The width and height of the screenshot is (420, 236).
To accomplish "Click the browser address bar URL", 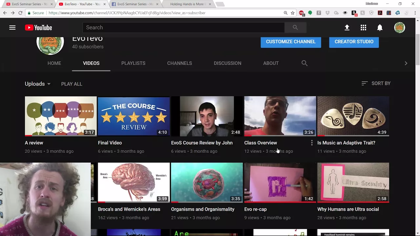I will coord(127,13).
